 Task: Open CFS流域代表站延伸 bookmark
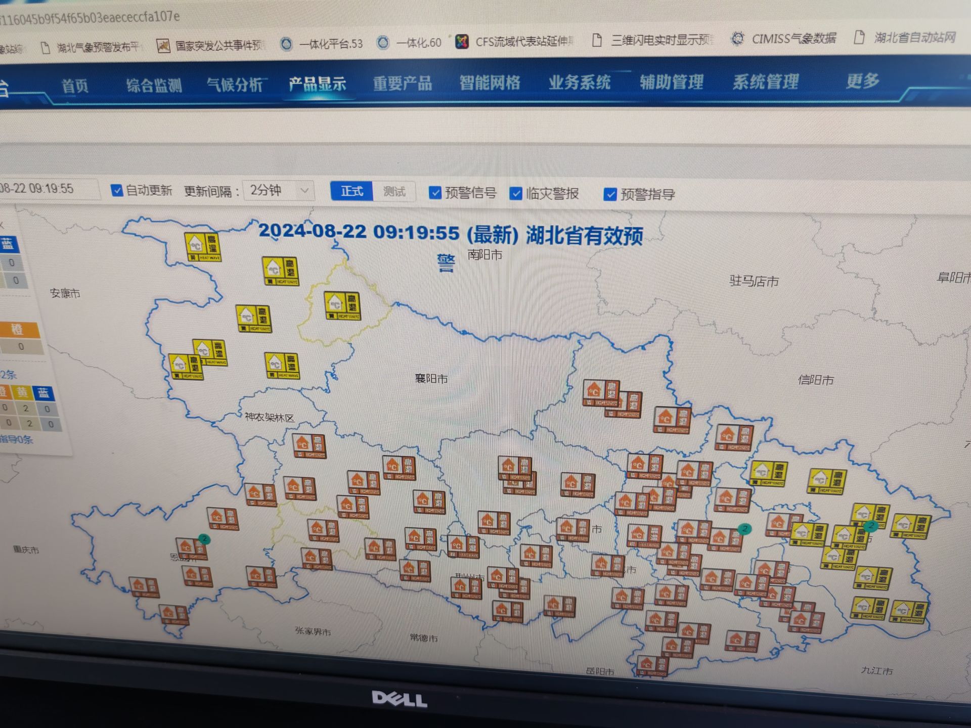(x=515, y=41)
